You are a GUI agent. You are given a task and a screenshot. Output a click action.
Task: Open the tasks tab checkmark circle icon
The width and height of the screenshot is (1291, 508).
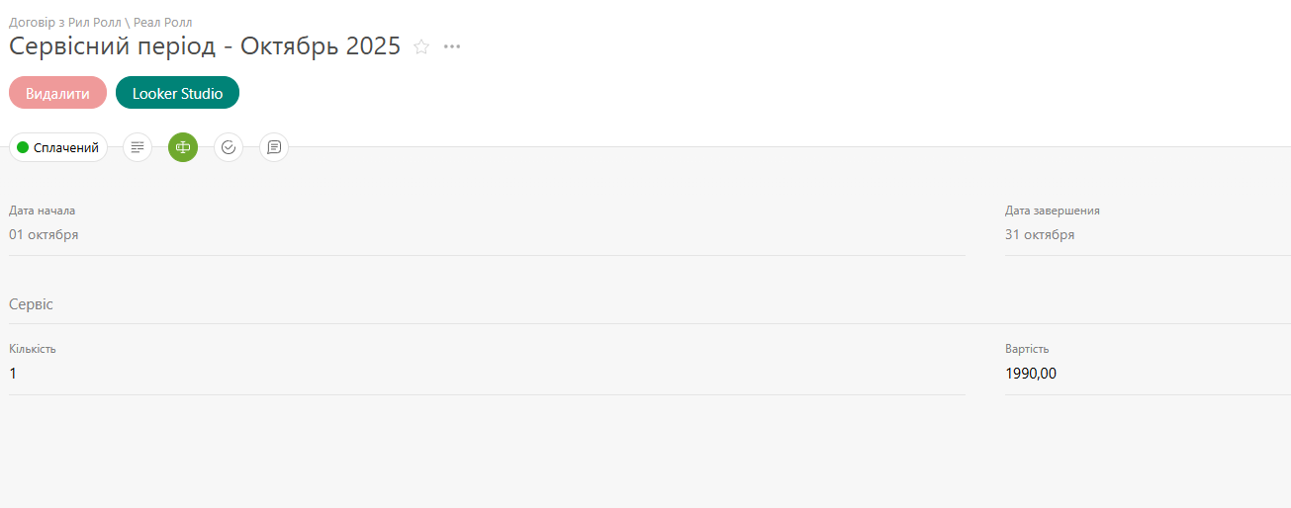(x=229, y=147)
